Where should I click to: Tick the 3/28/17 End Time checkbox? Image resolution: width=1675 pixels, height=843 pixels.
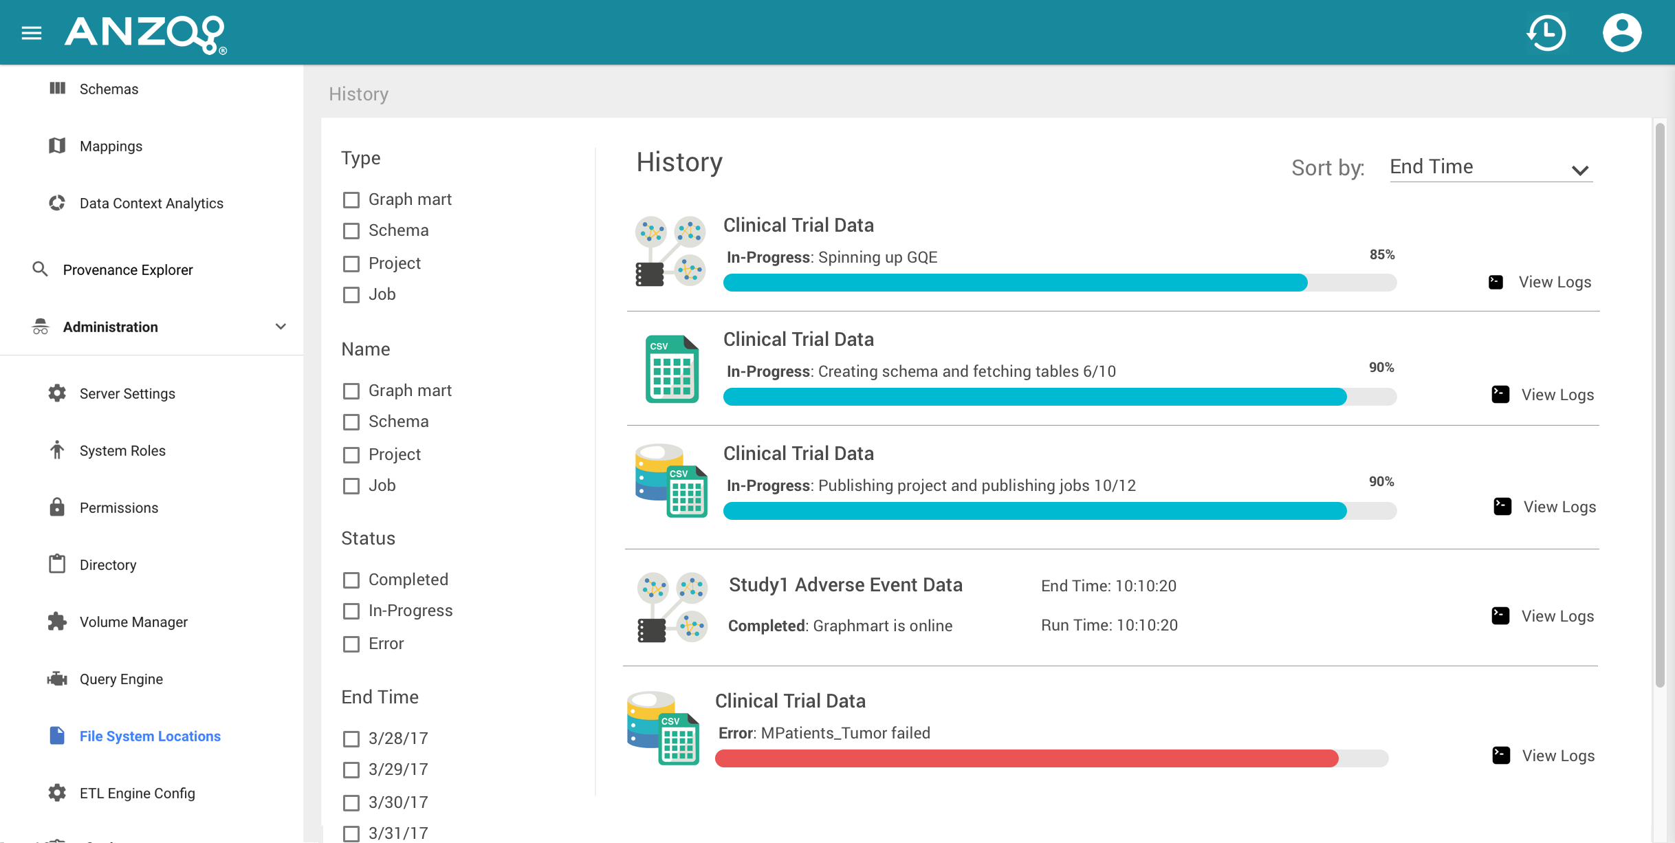tap(351, 738)
